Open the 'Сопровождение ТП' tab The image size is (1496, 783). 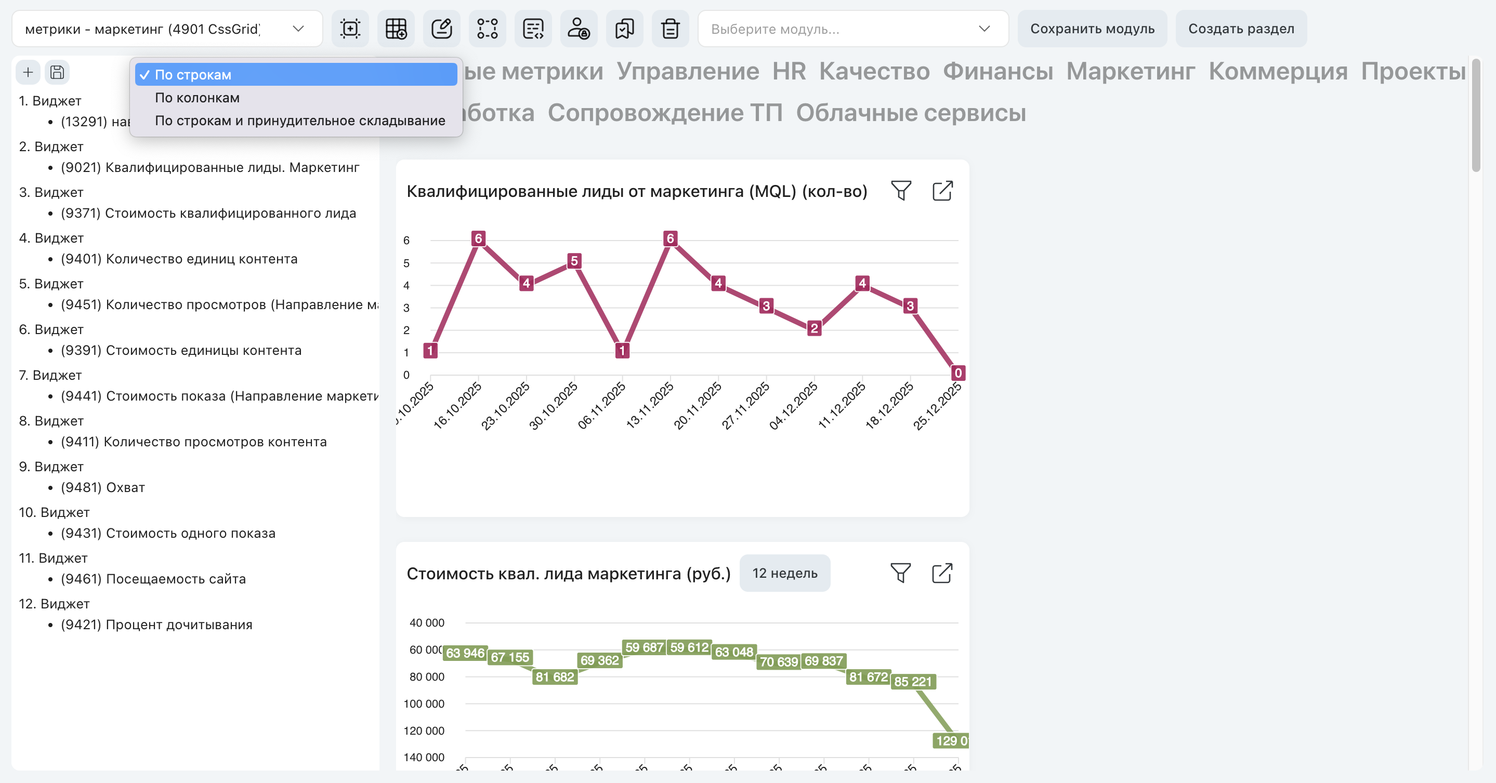pos(665,113)
